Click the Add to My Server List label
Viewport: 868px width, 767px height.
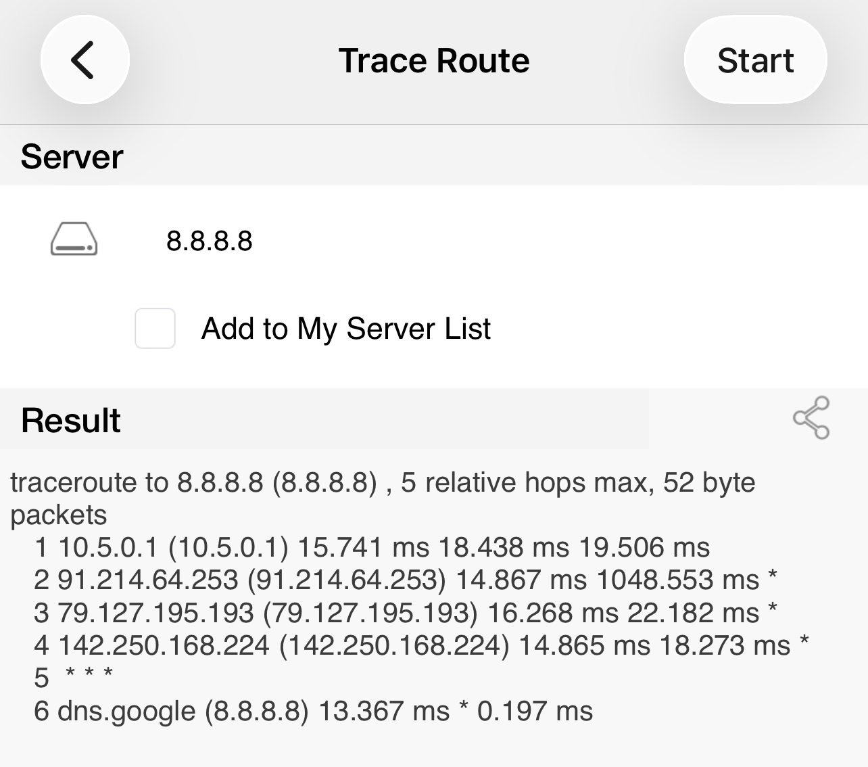[346, 329]
